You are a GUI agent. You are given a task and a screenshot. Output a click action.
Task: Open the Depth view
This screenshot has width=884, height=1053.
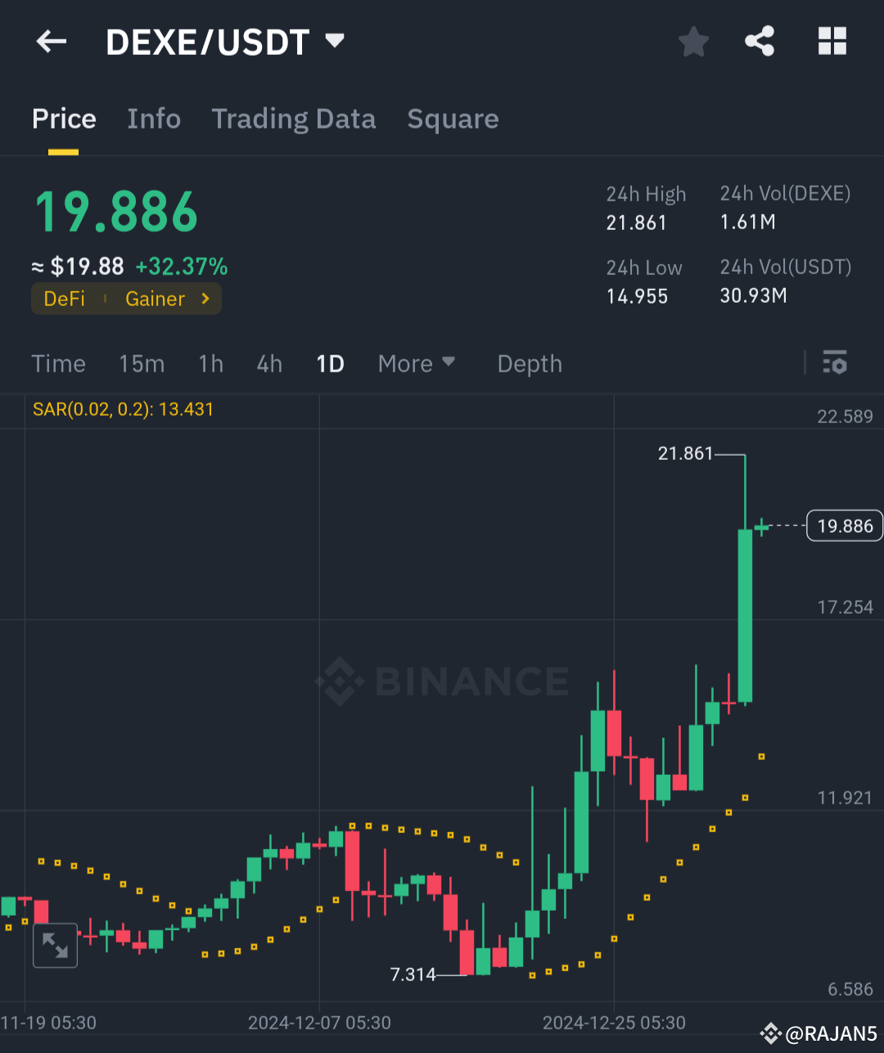(x=529, y=363)
